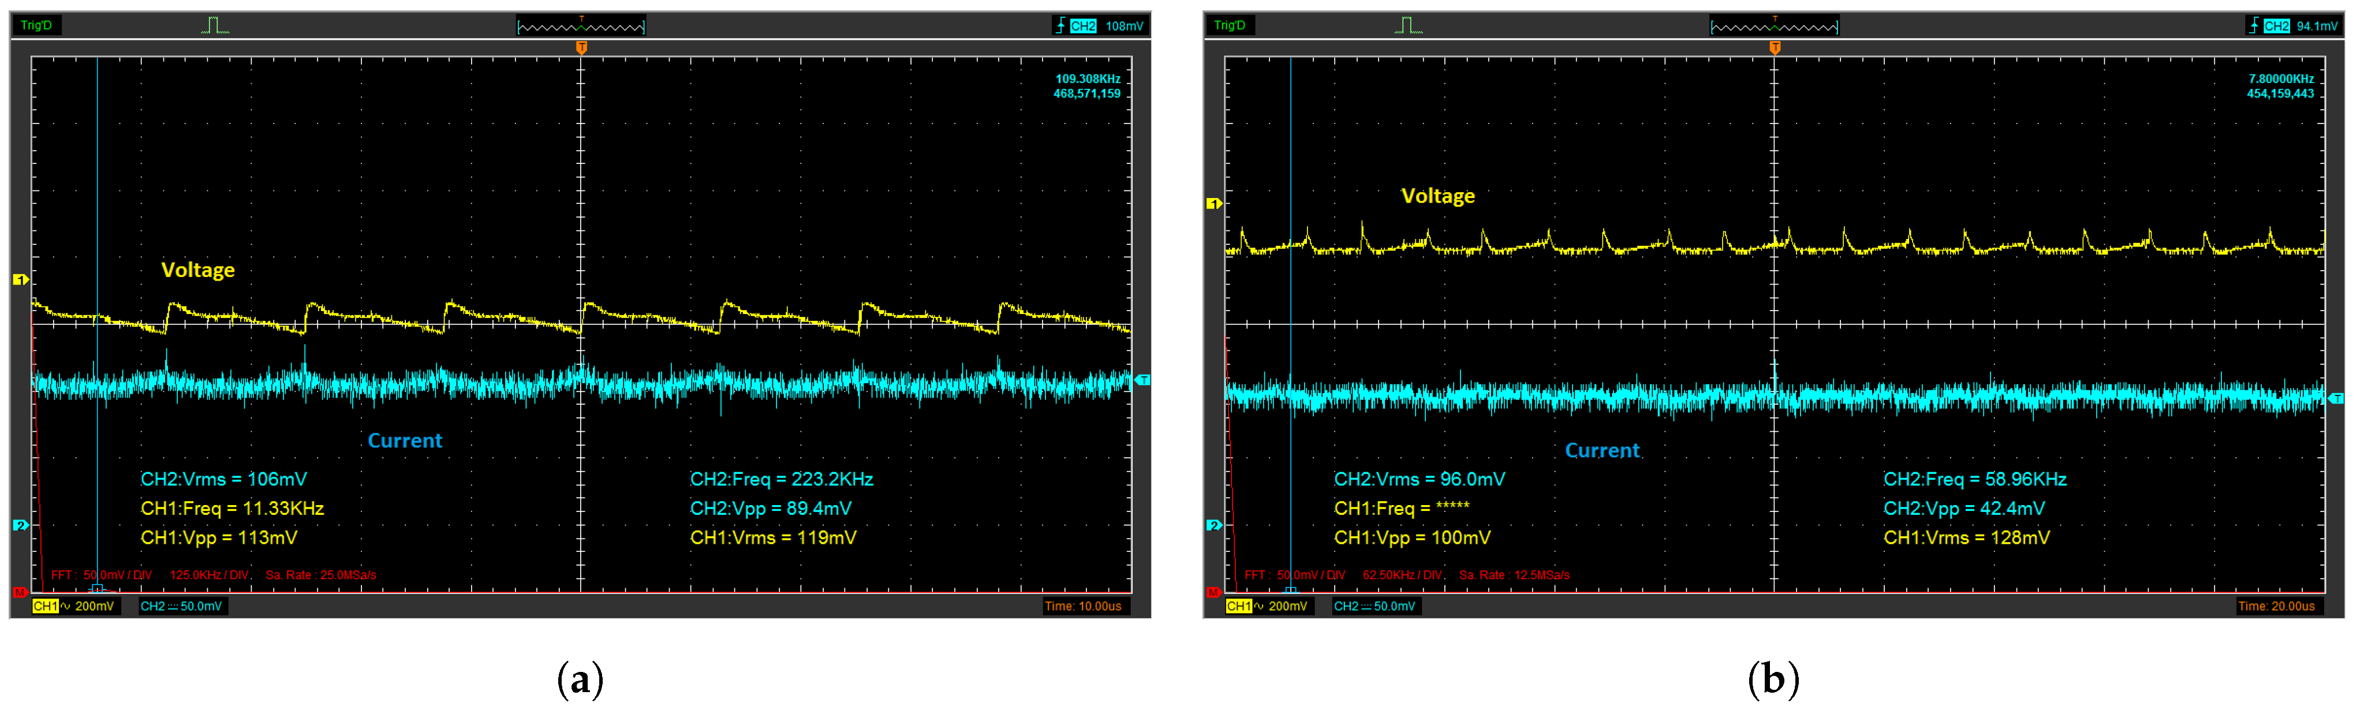Click the pulse waveform icon in panel (a)
The image size is (2353, 710).
pos(215,25)
